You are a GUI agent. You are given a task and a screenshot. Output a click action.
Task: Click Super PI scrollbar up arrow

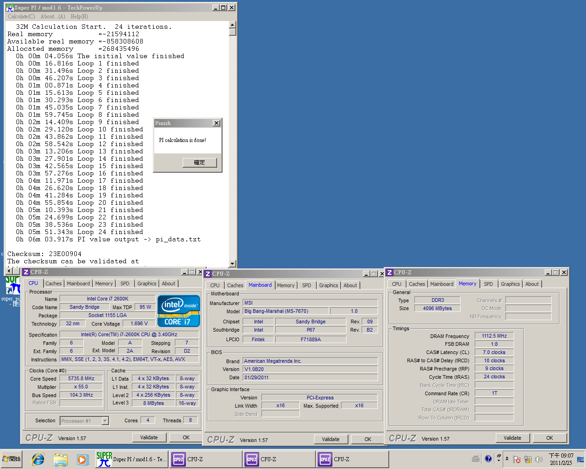(233, 25)
